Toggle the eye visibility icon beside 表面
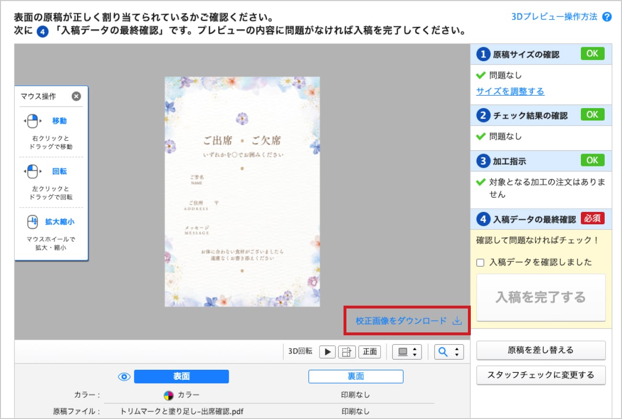Image resolution: width=622 pixels, height=419 pixels. point(124,376)
